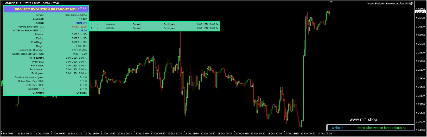Click the version label v 29.86

[82, 8]
